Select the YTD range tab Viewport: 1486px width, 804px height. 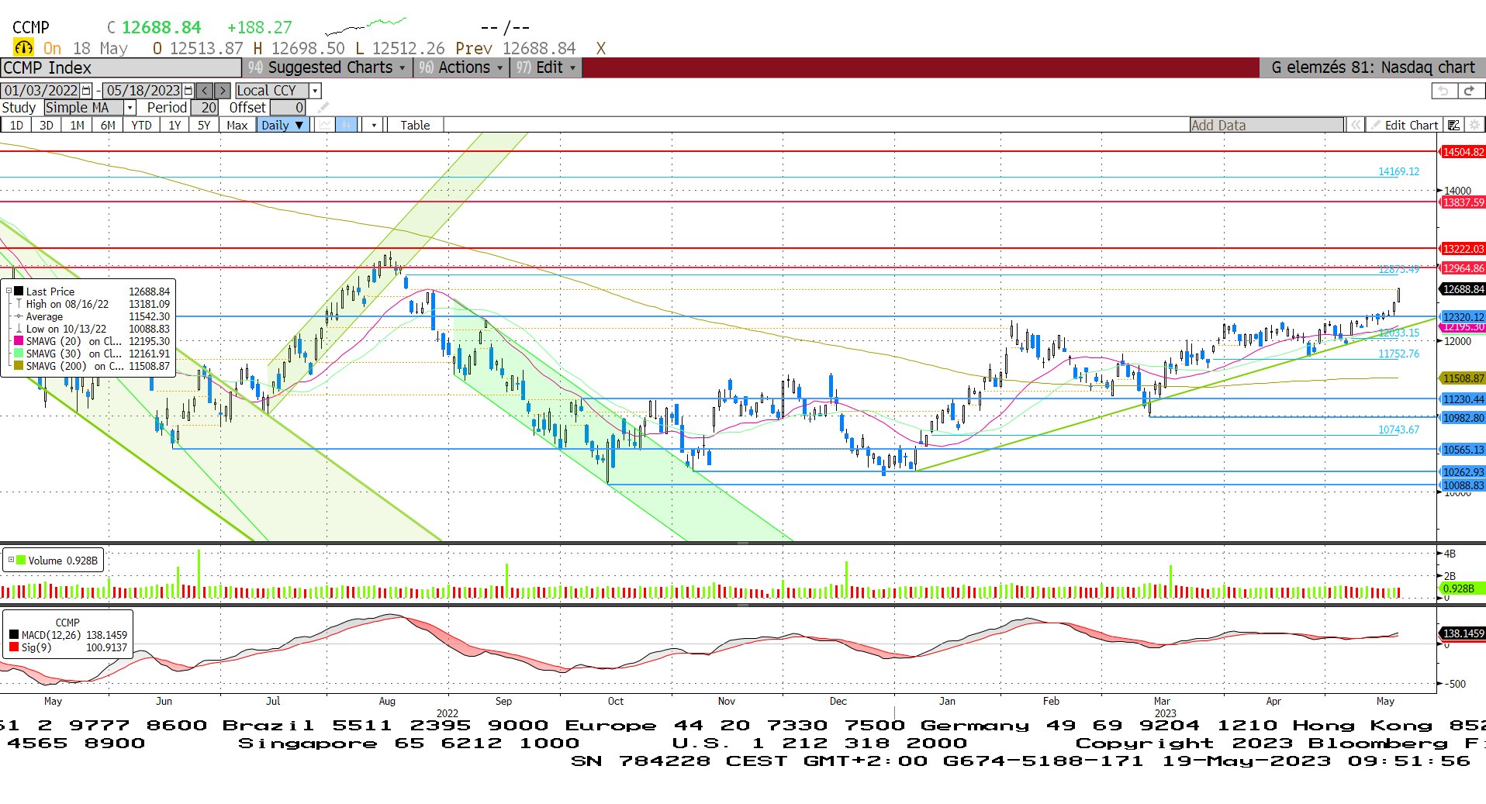[x=141, y=125]
